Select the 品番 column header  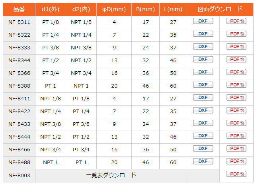[x=19, y=9]
